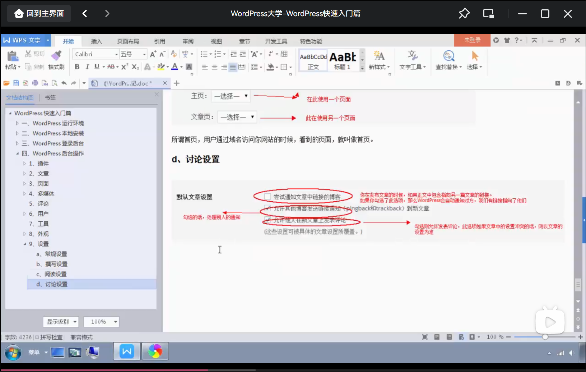The width and height of the screenshot is (586, 372).
Task: Switch to the 书签 pane tab
Action: coord(50,97)
